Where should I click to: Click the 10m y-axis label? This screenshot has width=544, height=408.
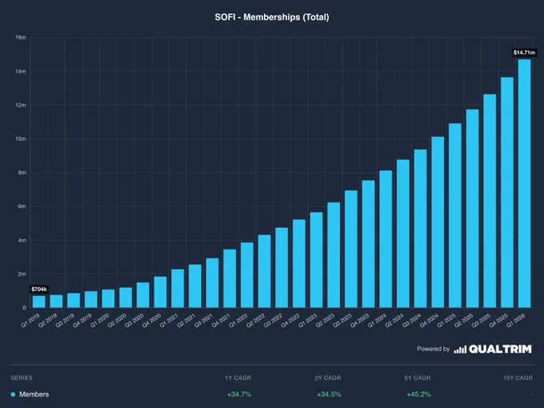[x=21, y=138]
